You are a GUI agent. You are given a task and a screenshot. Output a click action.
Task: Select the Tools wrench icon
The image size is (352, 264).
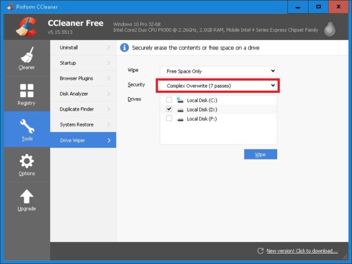[x=27, y=126]
